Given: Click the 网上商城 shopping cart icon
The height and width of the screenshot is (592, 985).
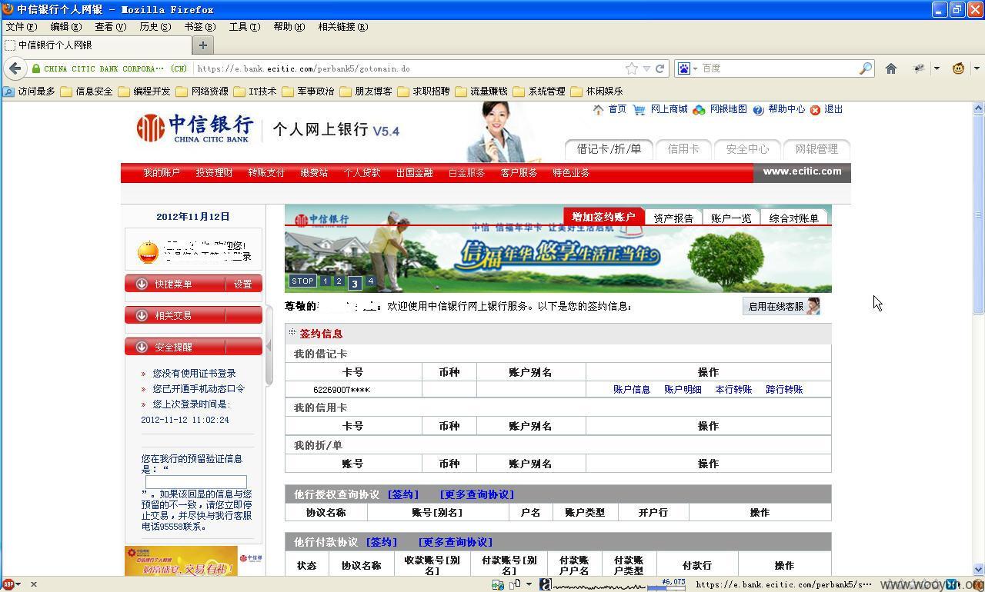Looking at the screenshot, I should 639,110.
